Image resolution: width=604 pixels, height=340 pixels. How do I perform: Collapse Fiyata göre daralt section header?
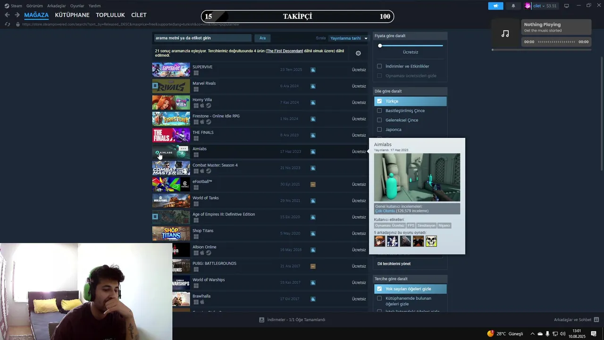click(410, 36)
